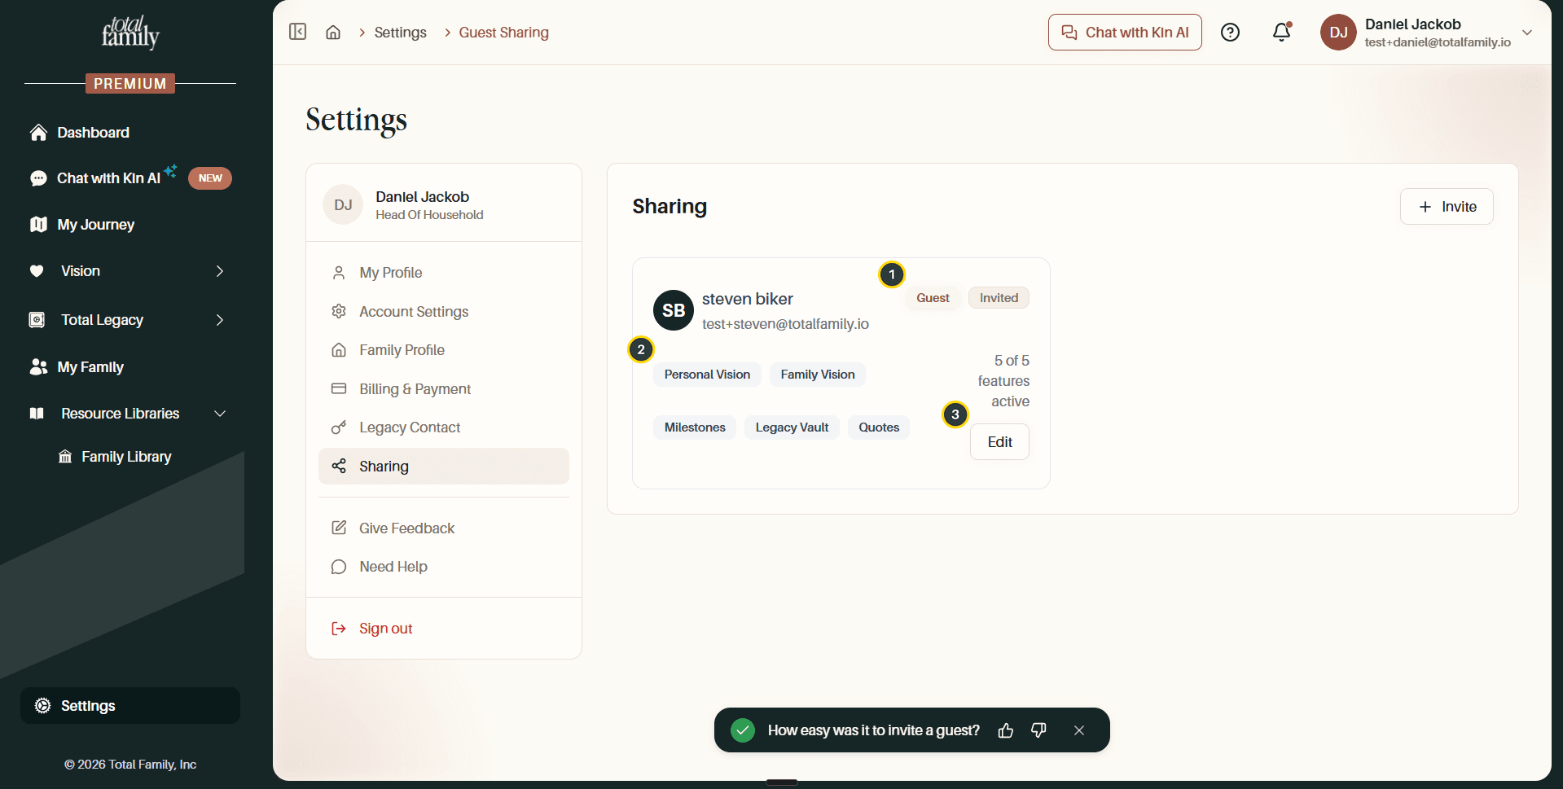Click the Resource Libraries book icon

click(x=37, y=414)
